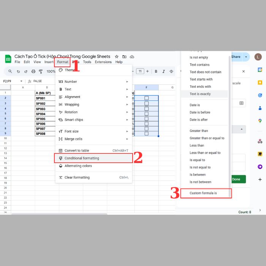Choose Text is exactly condition

tap(205, 94)
